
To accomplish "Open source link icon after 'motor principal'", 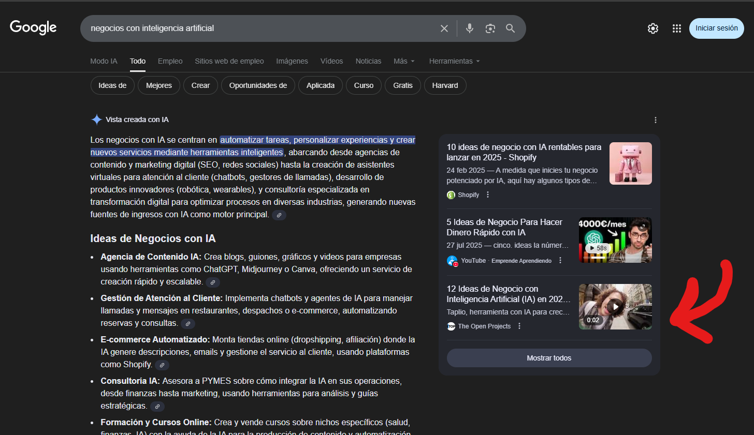I will click(279, 215).
